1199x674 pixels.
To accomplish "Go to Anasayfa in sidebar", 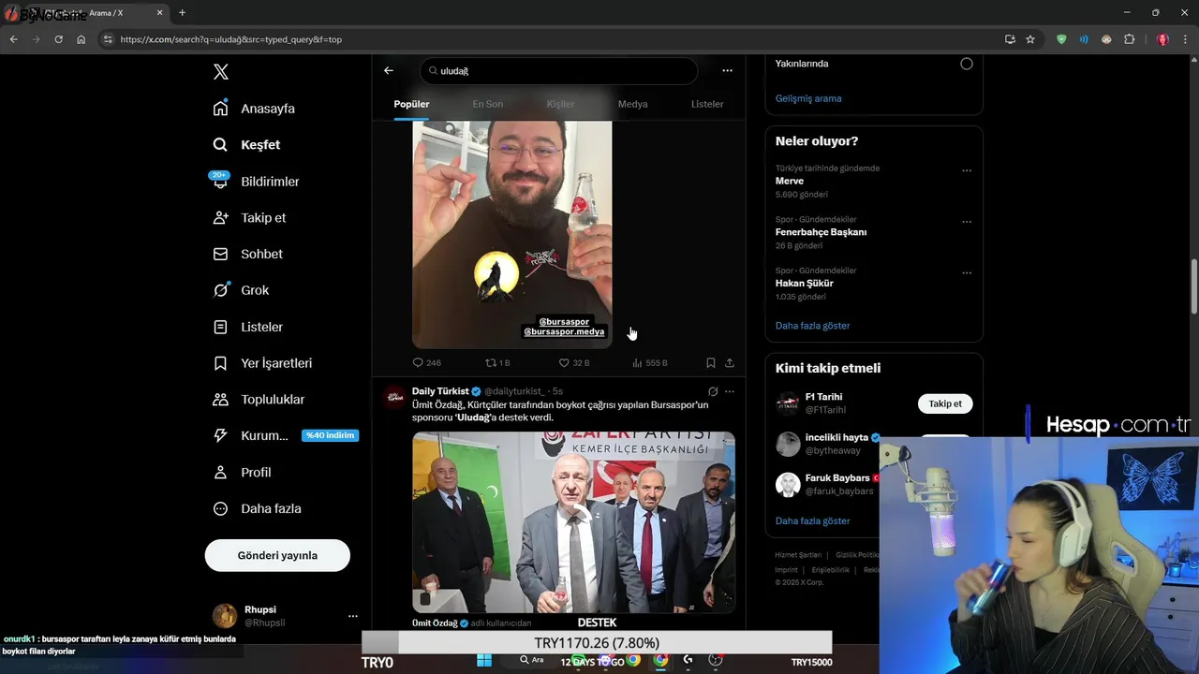I will pyautogui.click(x=254, y=109).
